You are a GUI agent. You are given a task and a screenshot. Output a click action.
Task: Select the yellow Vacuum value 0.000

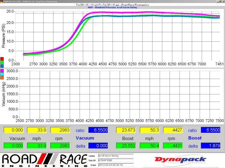[13, 130]
